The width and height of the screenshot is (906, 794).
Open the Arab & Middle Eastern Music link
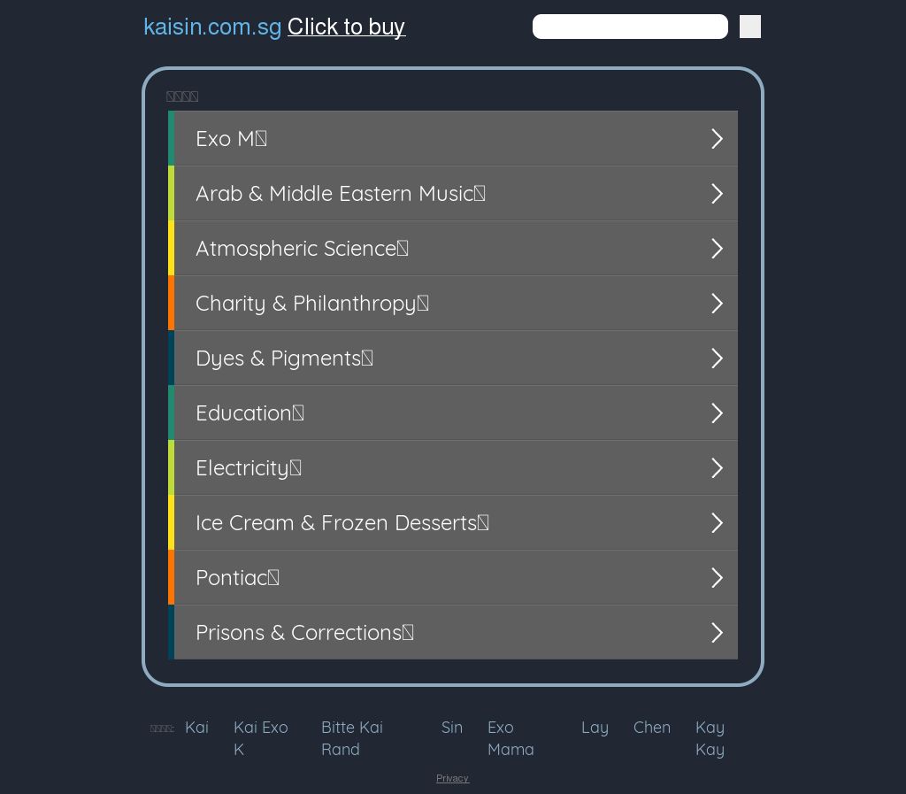coord(340,194)
